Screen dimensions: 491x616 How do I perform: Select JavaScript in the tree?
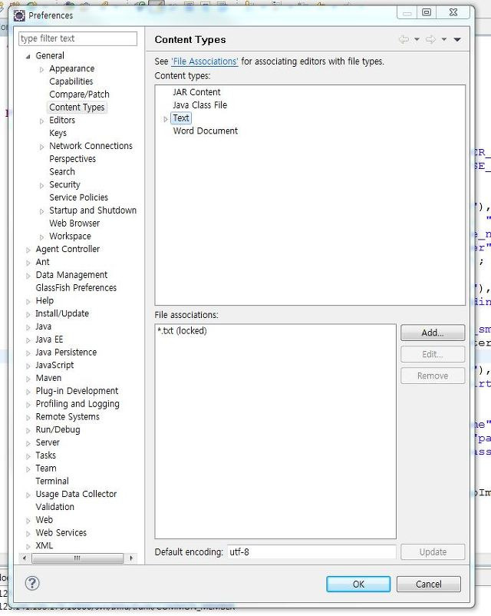(54, 366)
